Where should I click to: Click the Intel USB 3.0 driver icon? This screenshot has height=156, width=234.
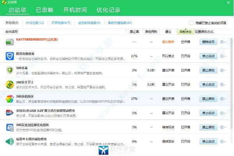pos(10,113)
